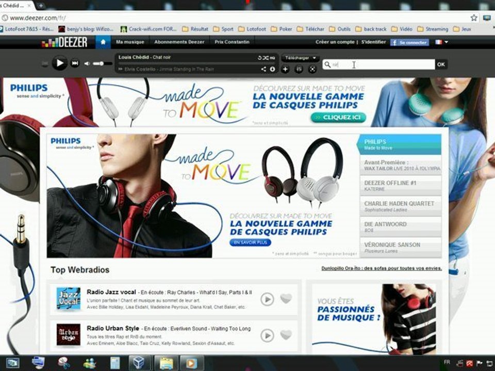Image resolution: width=495 pixels, height=371 pixels.
Task: Favorite Radio Urban Style with heart icon
Action: click(x=286, y=335)
